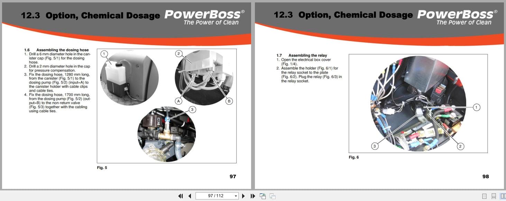Return to the previous view

(x=263, y=196)
